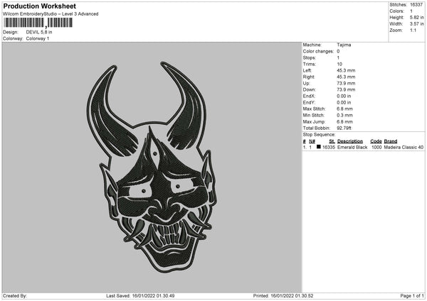Click the black thread color swatch

[x=317, y=147]
